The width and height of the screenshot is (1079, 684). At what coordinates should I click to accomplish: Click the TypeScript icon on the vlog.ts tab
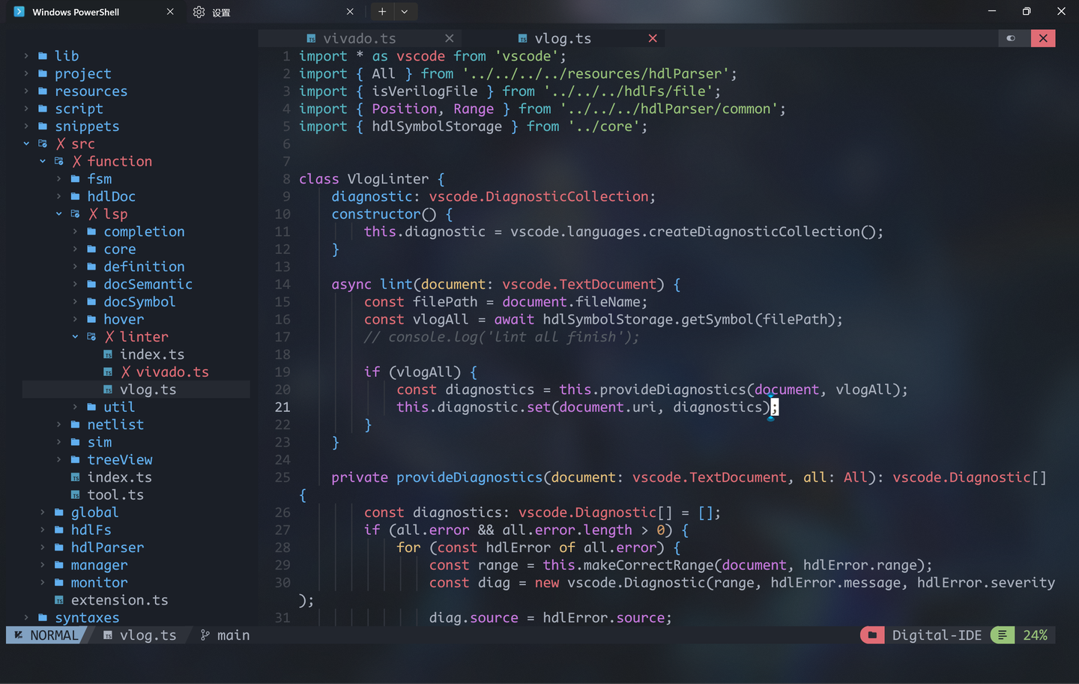(522, 37)
